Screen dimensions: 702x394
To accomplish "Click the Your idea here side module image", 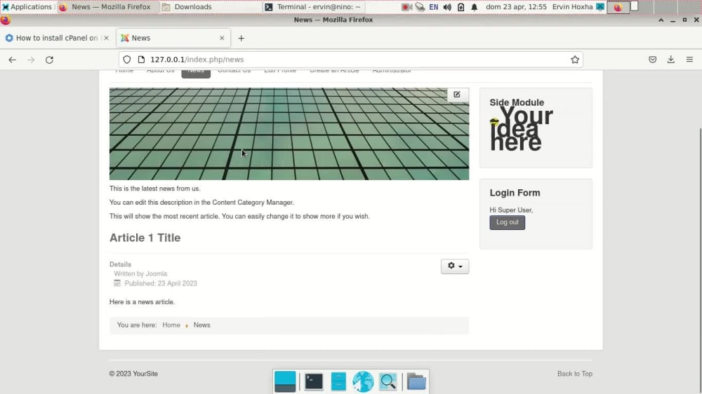I will [x=521, y=129].
